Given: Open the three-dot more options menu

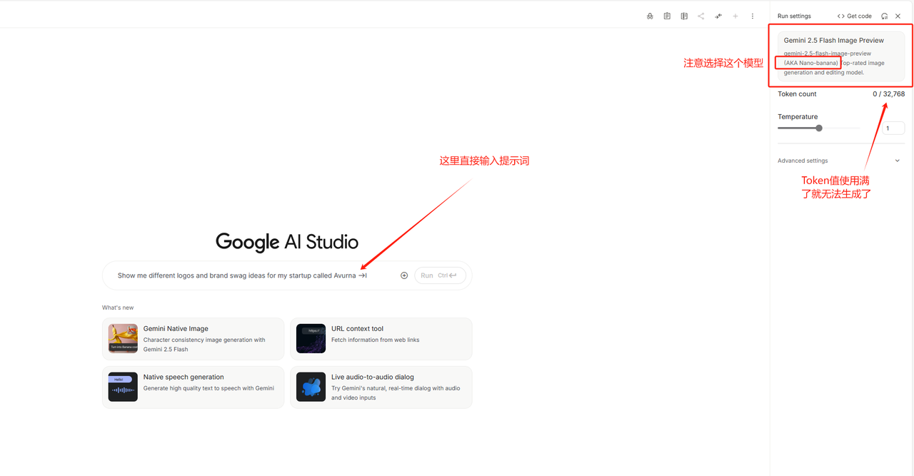Looking at the screenshot, I should click(x=753, y=16).
